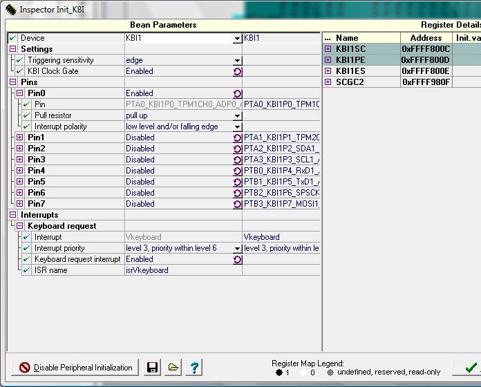Screen dimensions: 481x387
Task: Select the Vkeyboard interrupt value
Action: click(x=262, y=237)
